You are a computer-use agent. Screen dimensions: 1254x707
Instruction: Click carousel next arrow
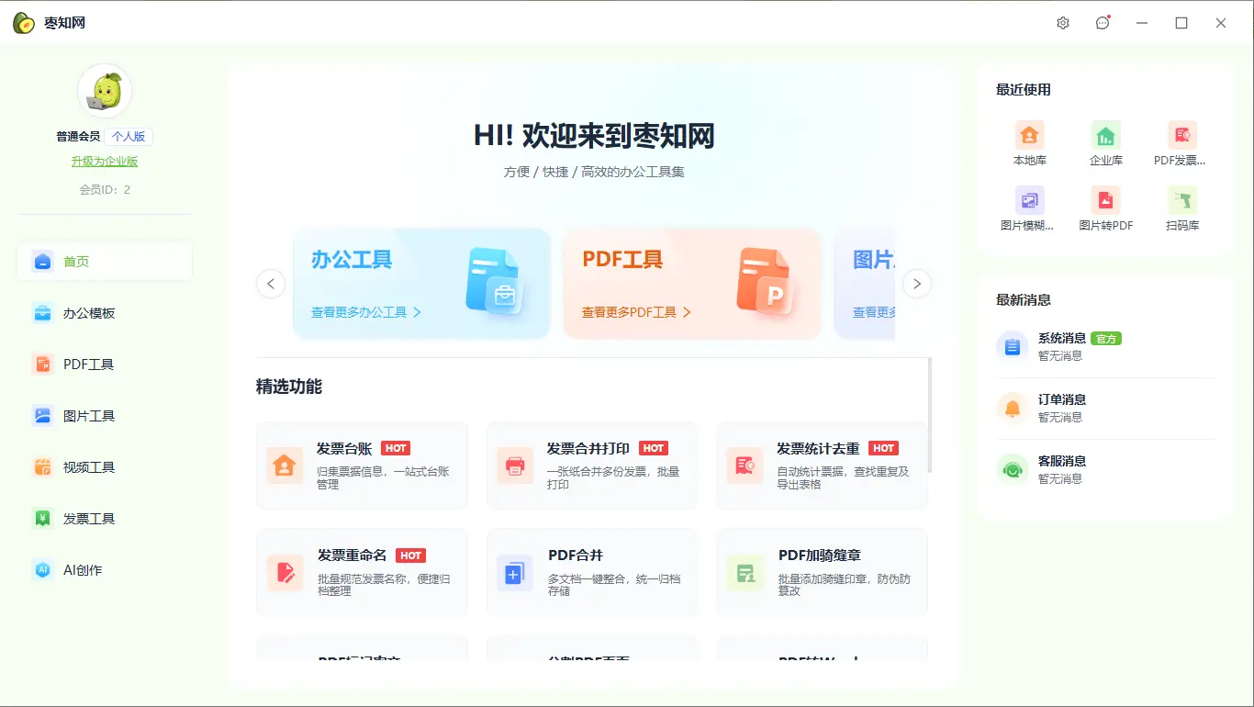pyautogui.click(x=917, y=284)
